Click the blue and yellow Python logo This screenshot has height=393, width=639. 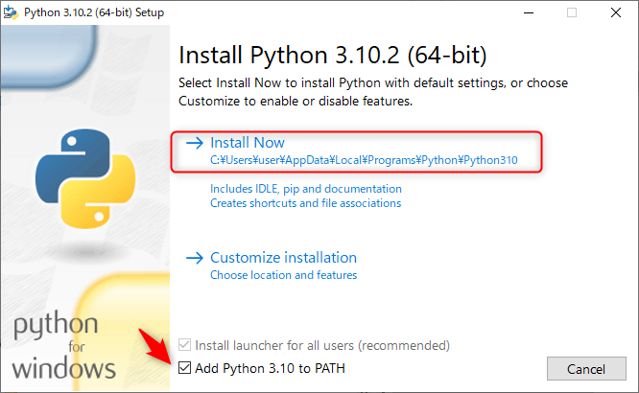click(85, 178)
